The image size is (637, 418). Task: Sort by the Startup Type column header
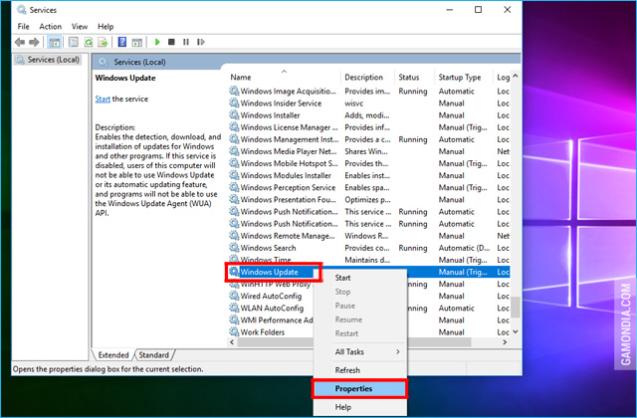point(464,78)
